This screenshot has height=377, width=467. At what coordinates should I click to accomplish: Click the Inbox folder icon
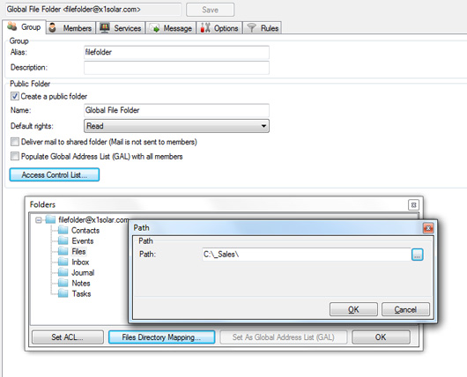(x=63, y=262)
